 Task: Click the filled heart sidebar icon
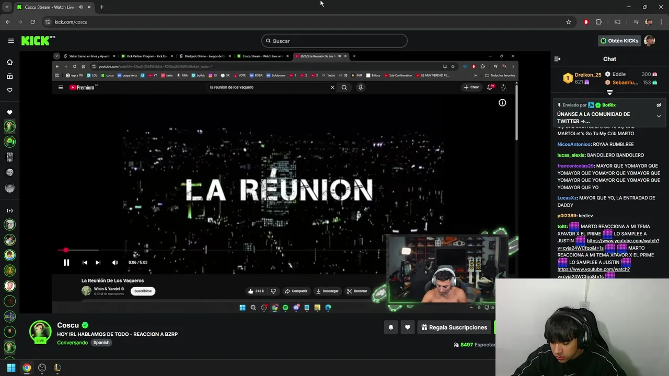tap(9, 112)
